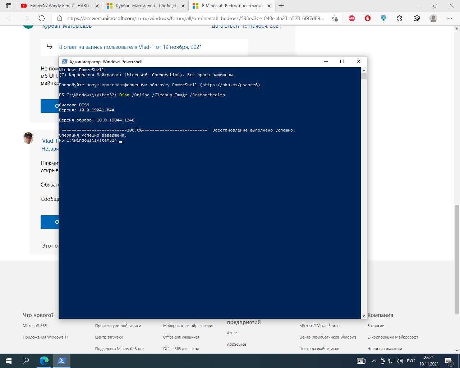This screenshot has width=460, height=368.
Task: Open Центр разработчиков Windows link
Action: (x=328, y=337)
